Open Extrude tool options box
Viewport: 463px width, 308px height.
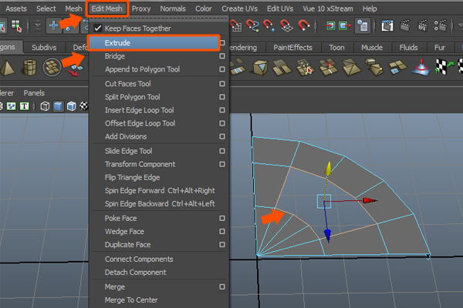222,43
